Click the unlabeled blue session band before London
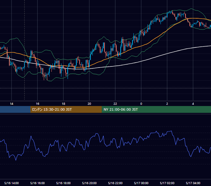The width and height of the screenshot is (211, 186). pyautogui.click(x=15, y=109)
